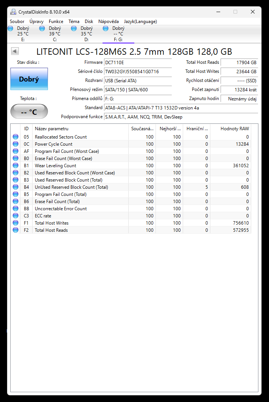Open the Nápověda menu

pos(109,22)
